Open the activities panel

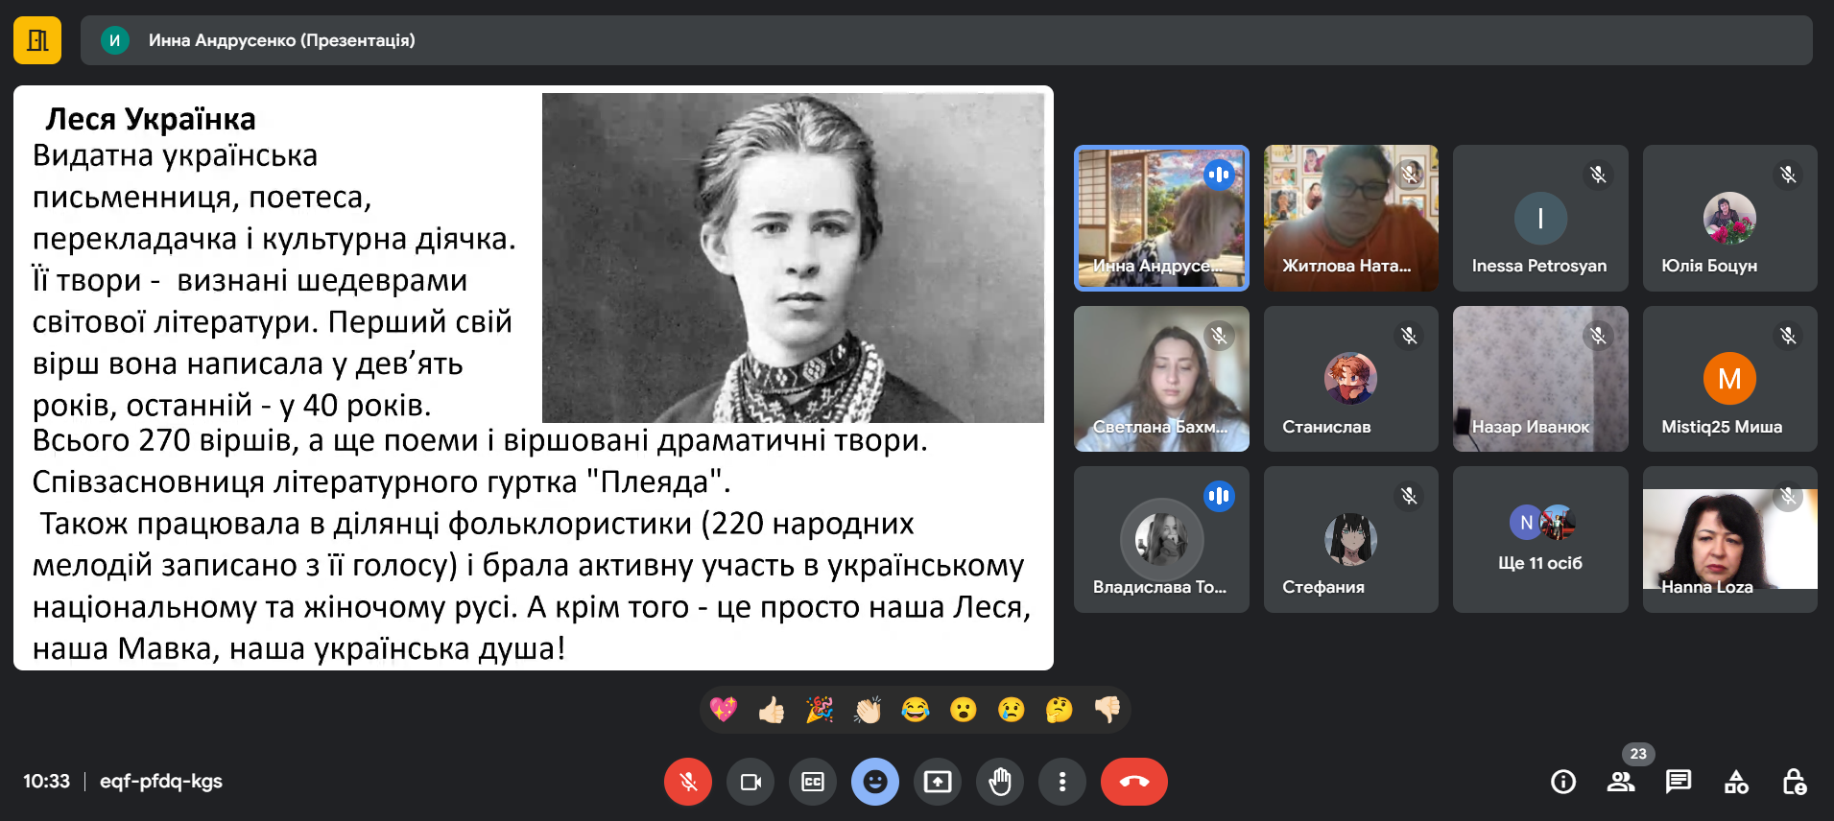(x=1736, y=782)
